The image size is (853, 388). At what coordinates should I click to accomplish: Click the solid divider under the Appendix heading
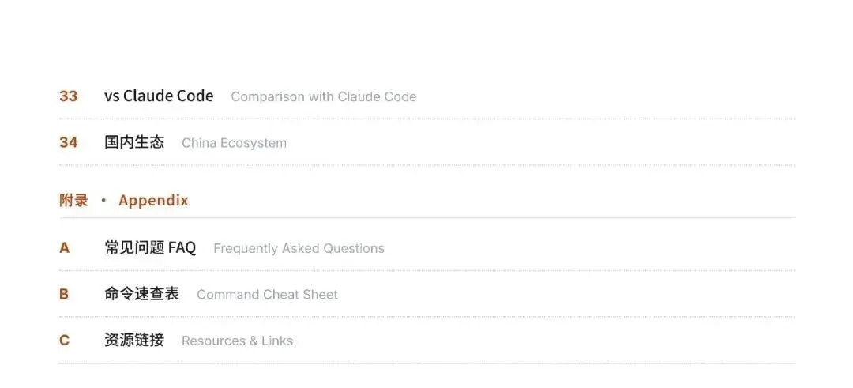(426, 218)
